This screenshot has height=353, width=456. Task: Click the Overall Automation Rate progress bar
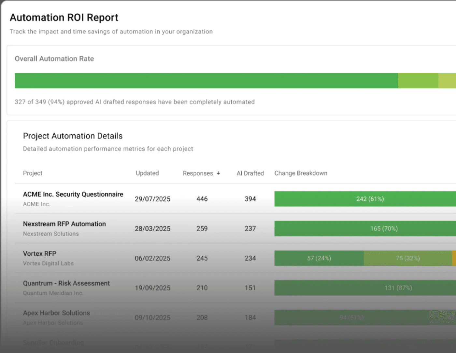click(228, 80)
